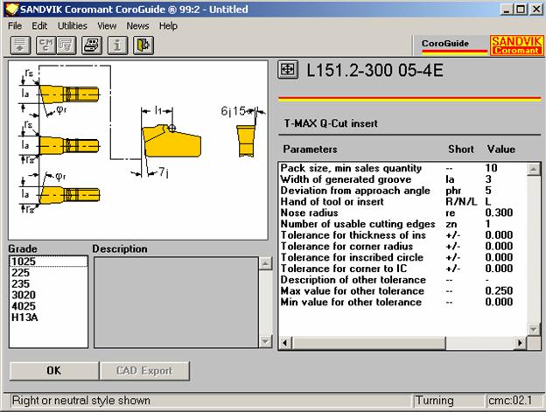The image size is (546, 412).
Task: Click the CMC toolbar icon
Action: [46, 45]
